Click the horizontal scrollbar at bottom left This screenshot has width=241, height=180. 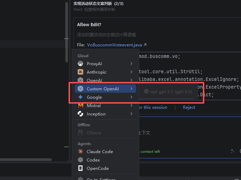tap(26, 160)
